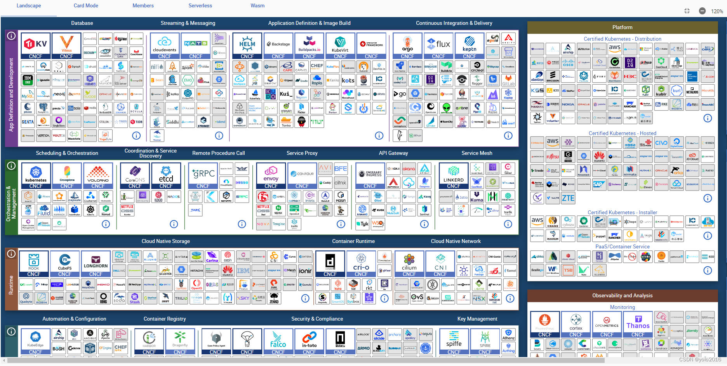Open PaaS/Container Service link
This screenshot has width=727, height=366.
click(x=622, y=246)
